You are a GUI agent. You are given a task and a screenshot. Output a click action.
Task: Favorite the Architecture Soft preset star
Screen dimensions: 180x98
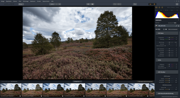coord(84,96)
